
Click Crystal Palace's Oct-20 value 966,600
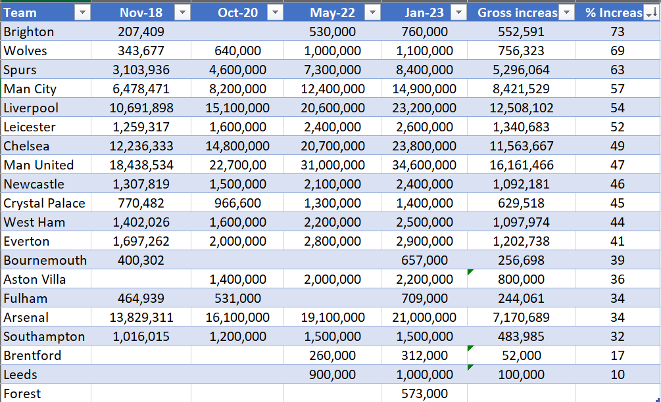[237, 203]
